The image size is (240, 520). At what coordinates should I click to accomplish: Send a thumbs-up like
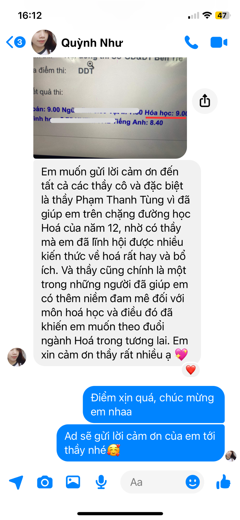(223, 482)
